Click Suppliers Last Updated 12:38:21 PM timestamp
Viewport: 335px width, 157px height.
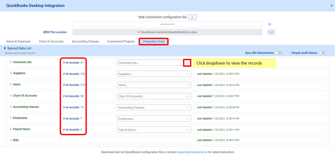click(x=218, y=74)
